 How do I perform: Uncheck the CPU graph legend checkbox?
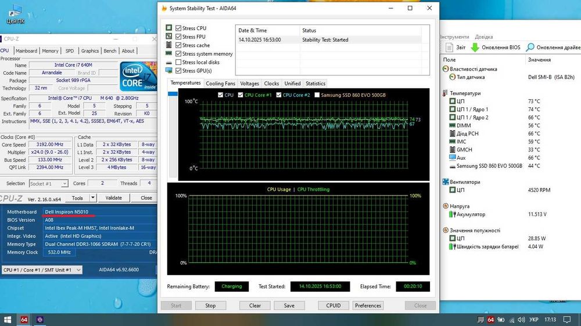[x=220, y=95]
